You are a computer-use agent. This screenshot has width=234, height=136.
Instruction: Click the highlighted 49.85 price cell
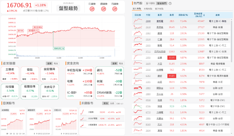click(172, 76)
